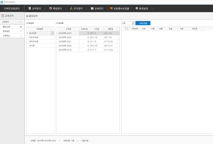
Task: Open 교육편성 in the left sidebar
Action: click(x=6, y=36)
